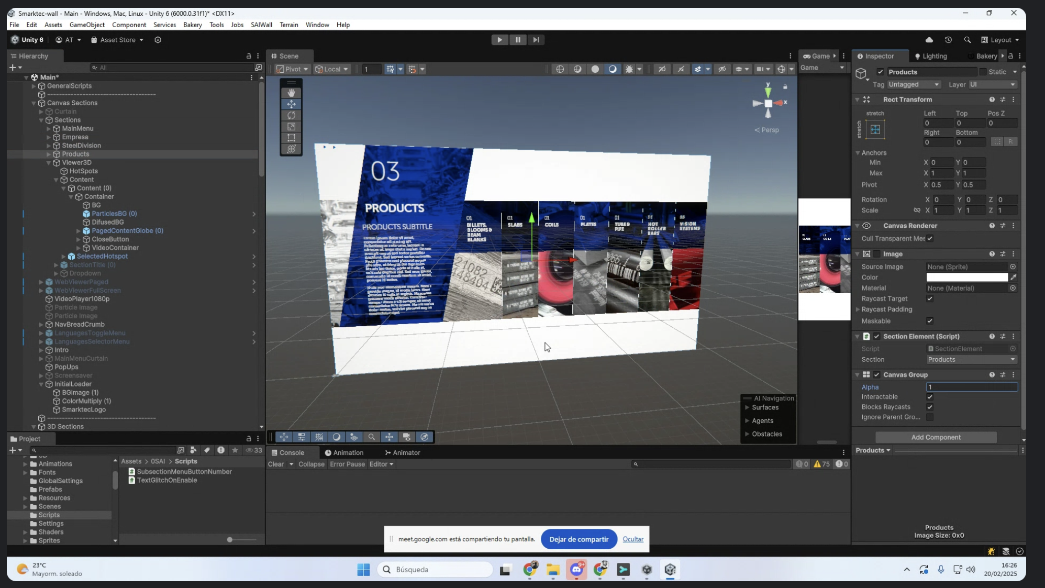Toggle Blocks Raycasts checkbox
1045x588 pixels.
930,407
